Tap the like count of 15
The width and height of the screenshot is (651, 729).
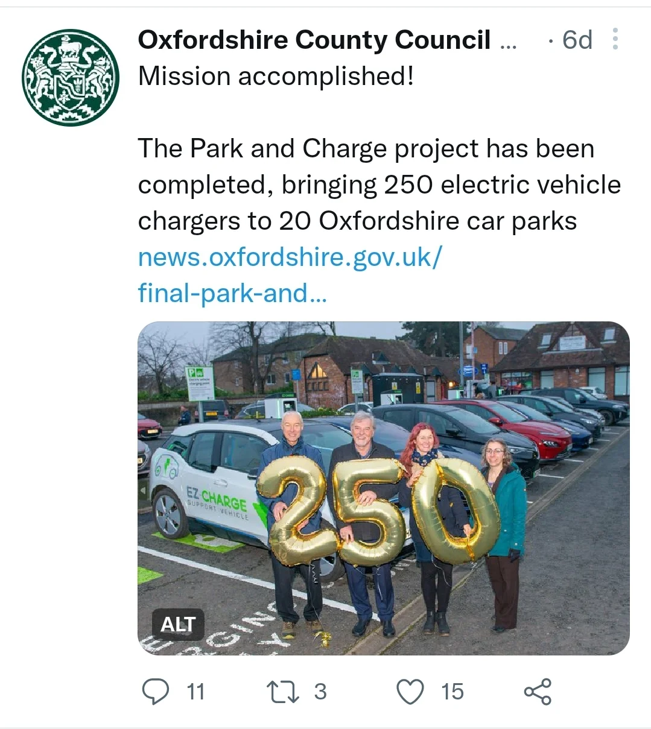[x=453, y=692]
